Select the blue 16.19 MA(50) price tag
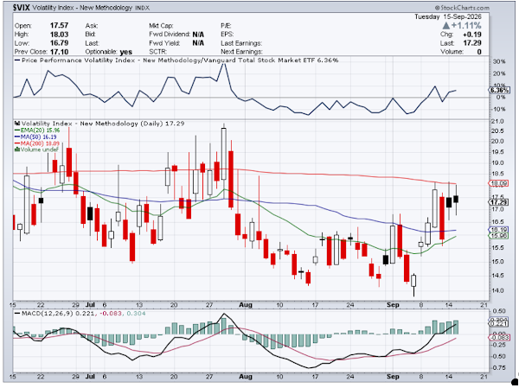Viewport: 519px width, 388px height. [498, 229]
